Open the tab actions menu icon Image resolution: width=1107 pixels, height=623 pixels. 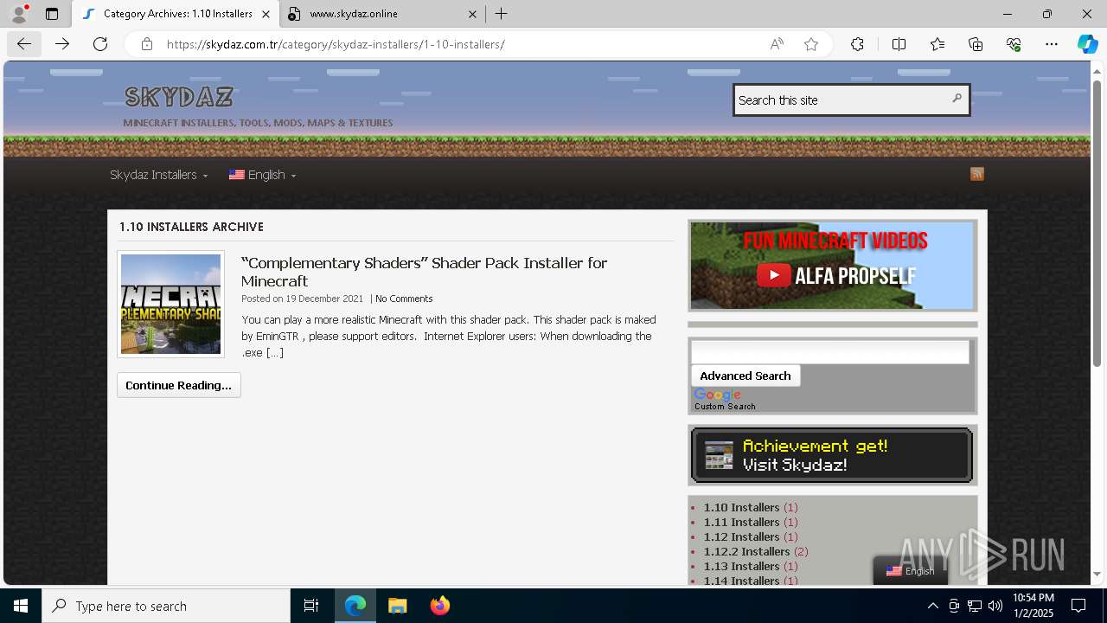click(52, 14)
